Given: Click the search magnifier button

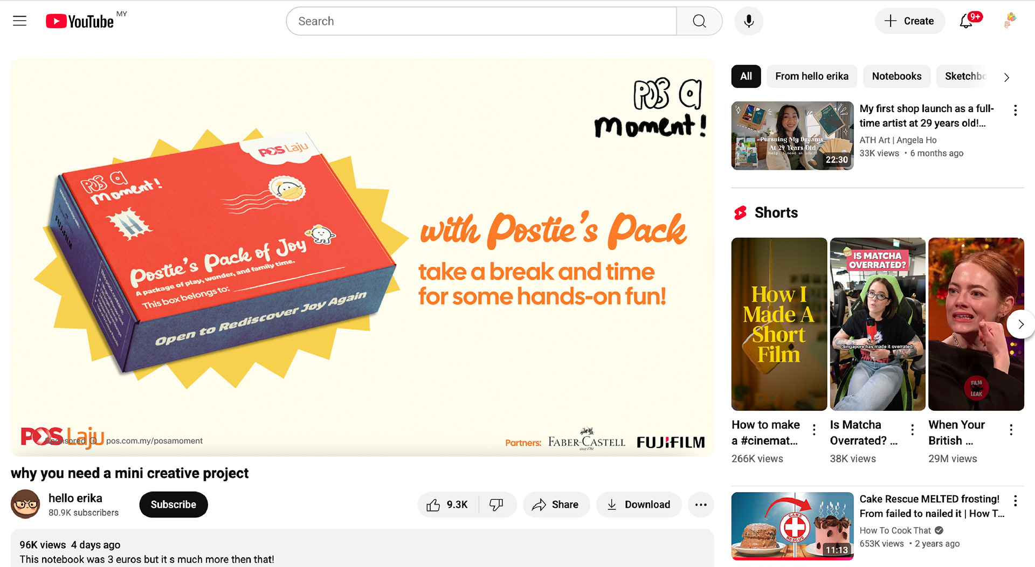Looking at the screenshot, I should coord(699,21).
